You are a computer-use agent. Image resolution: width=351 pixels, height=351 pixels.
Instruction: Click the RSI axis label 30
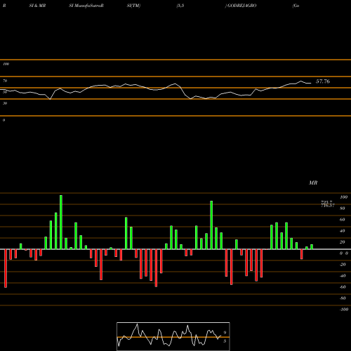[5, 103]
